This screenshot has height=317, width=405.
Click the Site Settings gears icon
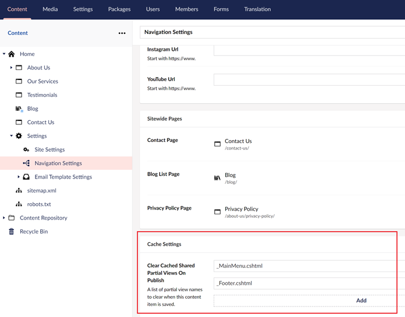click(x=26, y=149)
